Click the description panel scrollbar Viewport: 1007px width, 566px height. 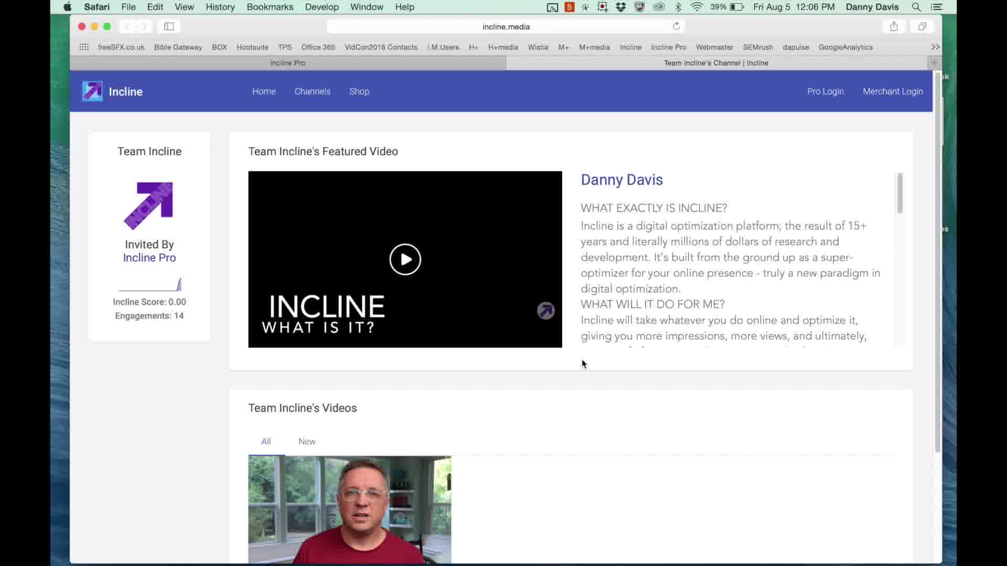click(x=899, y=193)
